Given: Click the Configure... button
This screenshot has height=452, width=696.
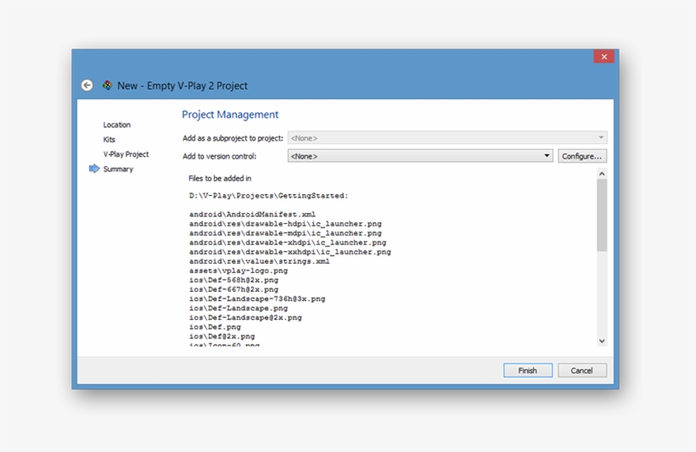Looking at the screenshot, I should point(582,156).
